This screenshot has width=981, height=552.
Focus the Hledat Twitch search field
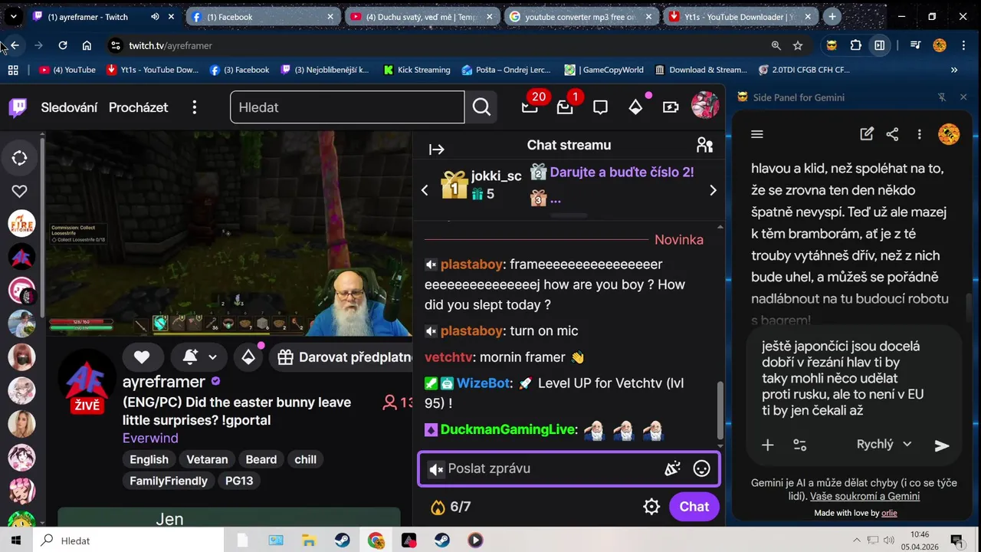click(347, 107)
